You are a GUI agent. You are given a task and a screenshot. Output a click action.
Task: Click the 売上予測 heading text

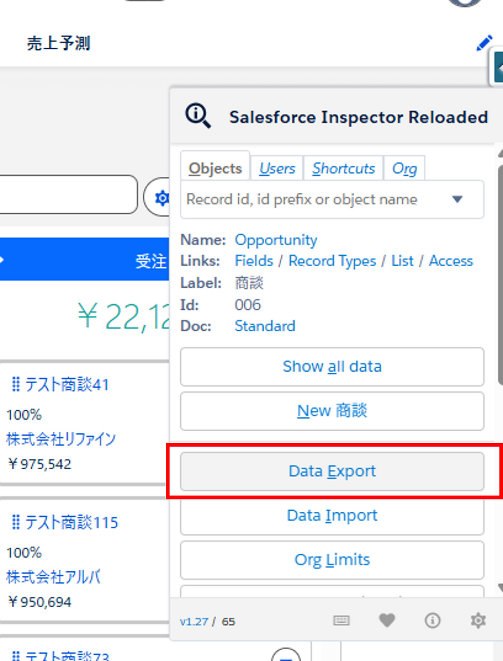coord(59,43)
